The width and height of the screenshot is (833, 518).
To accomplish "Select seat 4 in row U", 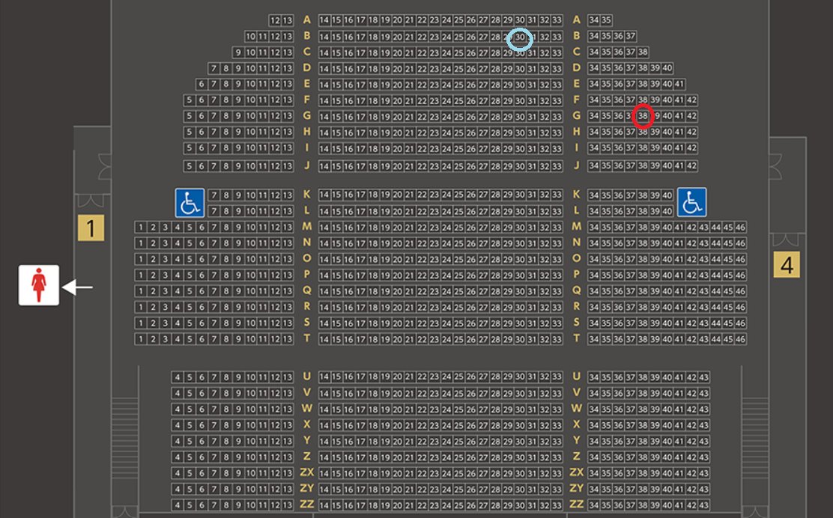I will (x=177, y=377).
